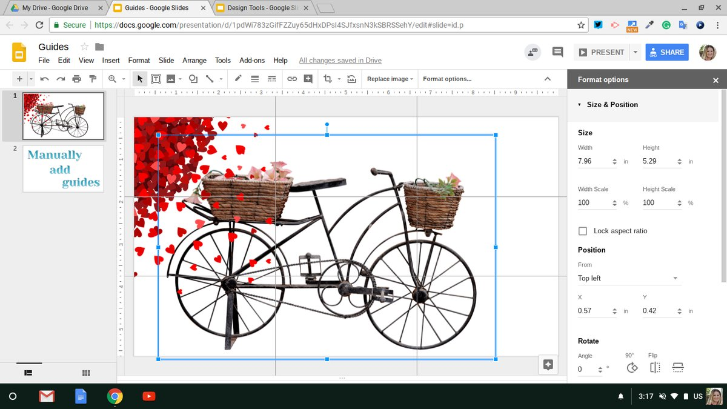
Task: Open comment history speech bubble icon
Action: pos(557,52)
